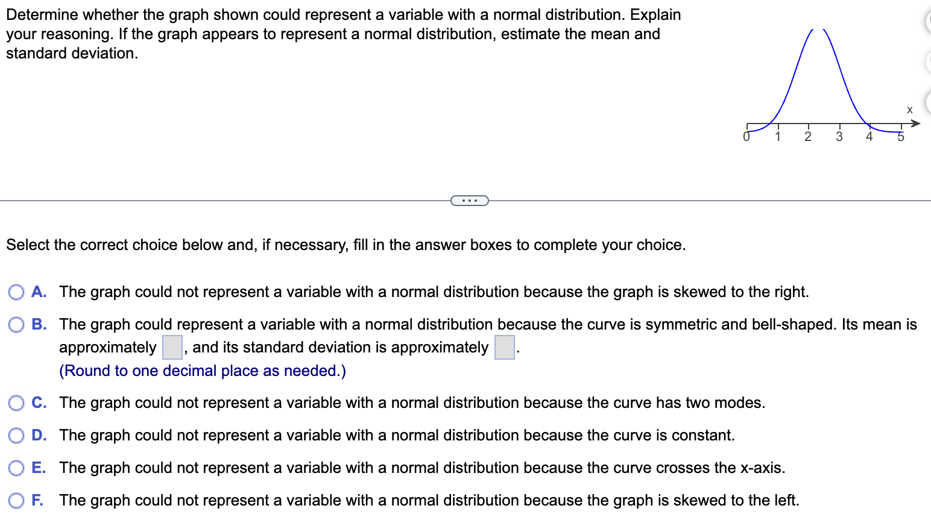This screenshot has height=529, width=931.
Task: Select answer choice A about right skew
Action: (x=16, y=292)
